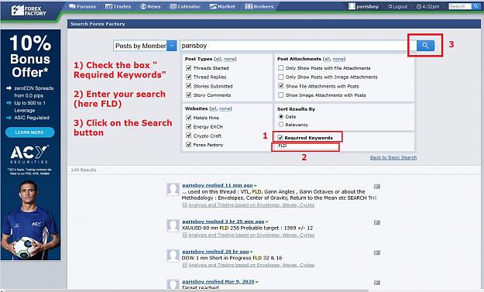Click the '149 Results' text
Viewport: 484px width, 292px height.
point(84,170)
